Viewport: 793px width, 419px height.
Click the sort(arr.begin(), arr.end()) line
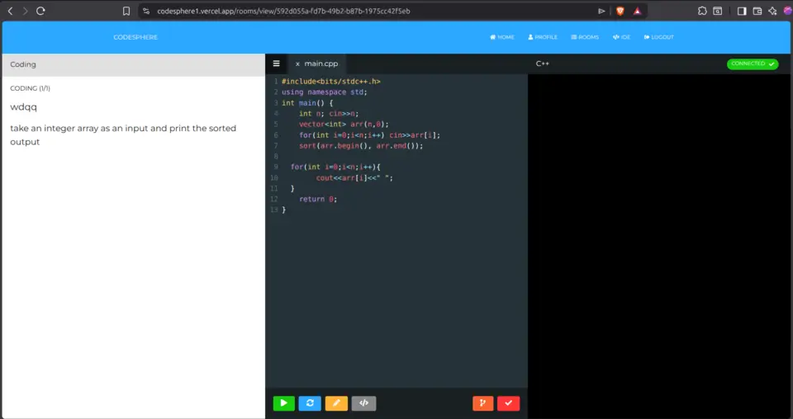click(361, 146)
